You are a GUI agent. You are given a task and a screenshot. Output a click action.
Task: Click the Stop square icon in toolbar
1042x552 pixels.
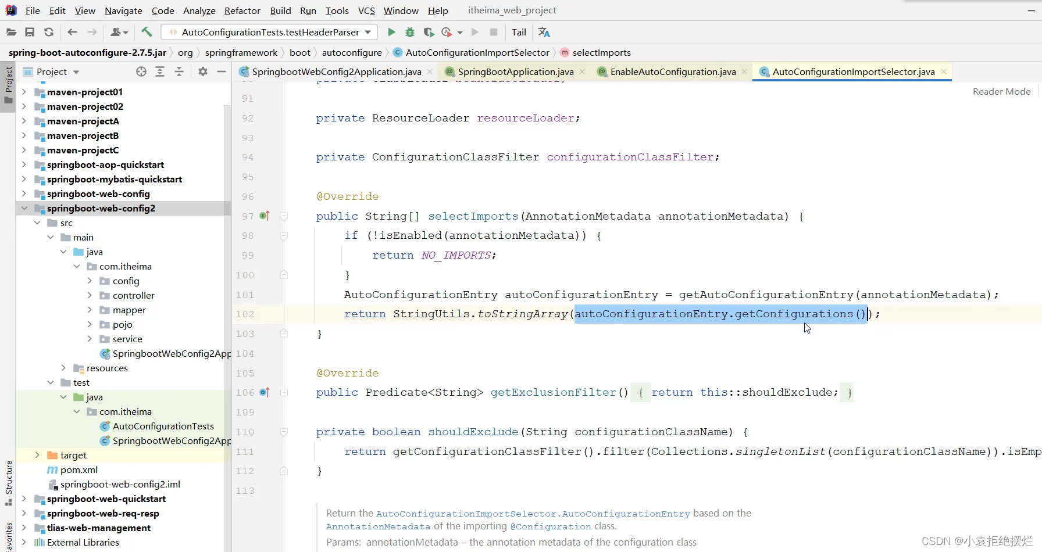click(x=494, y=32)
